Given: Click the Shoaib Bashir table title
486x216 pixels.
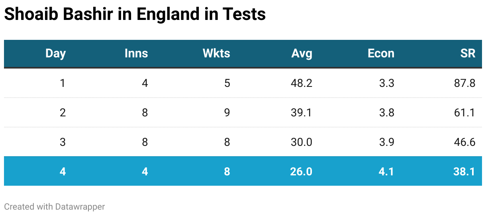Looking at the screenshot, I should tap(135, 15).
